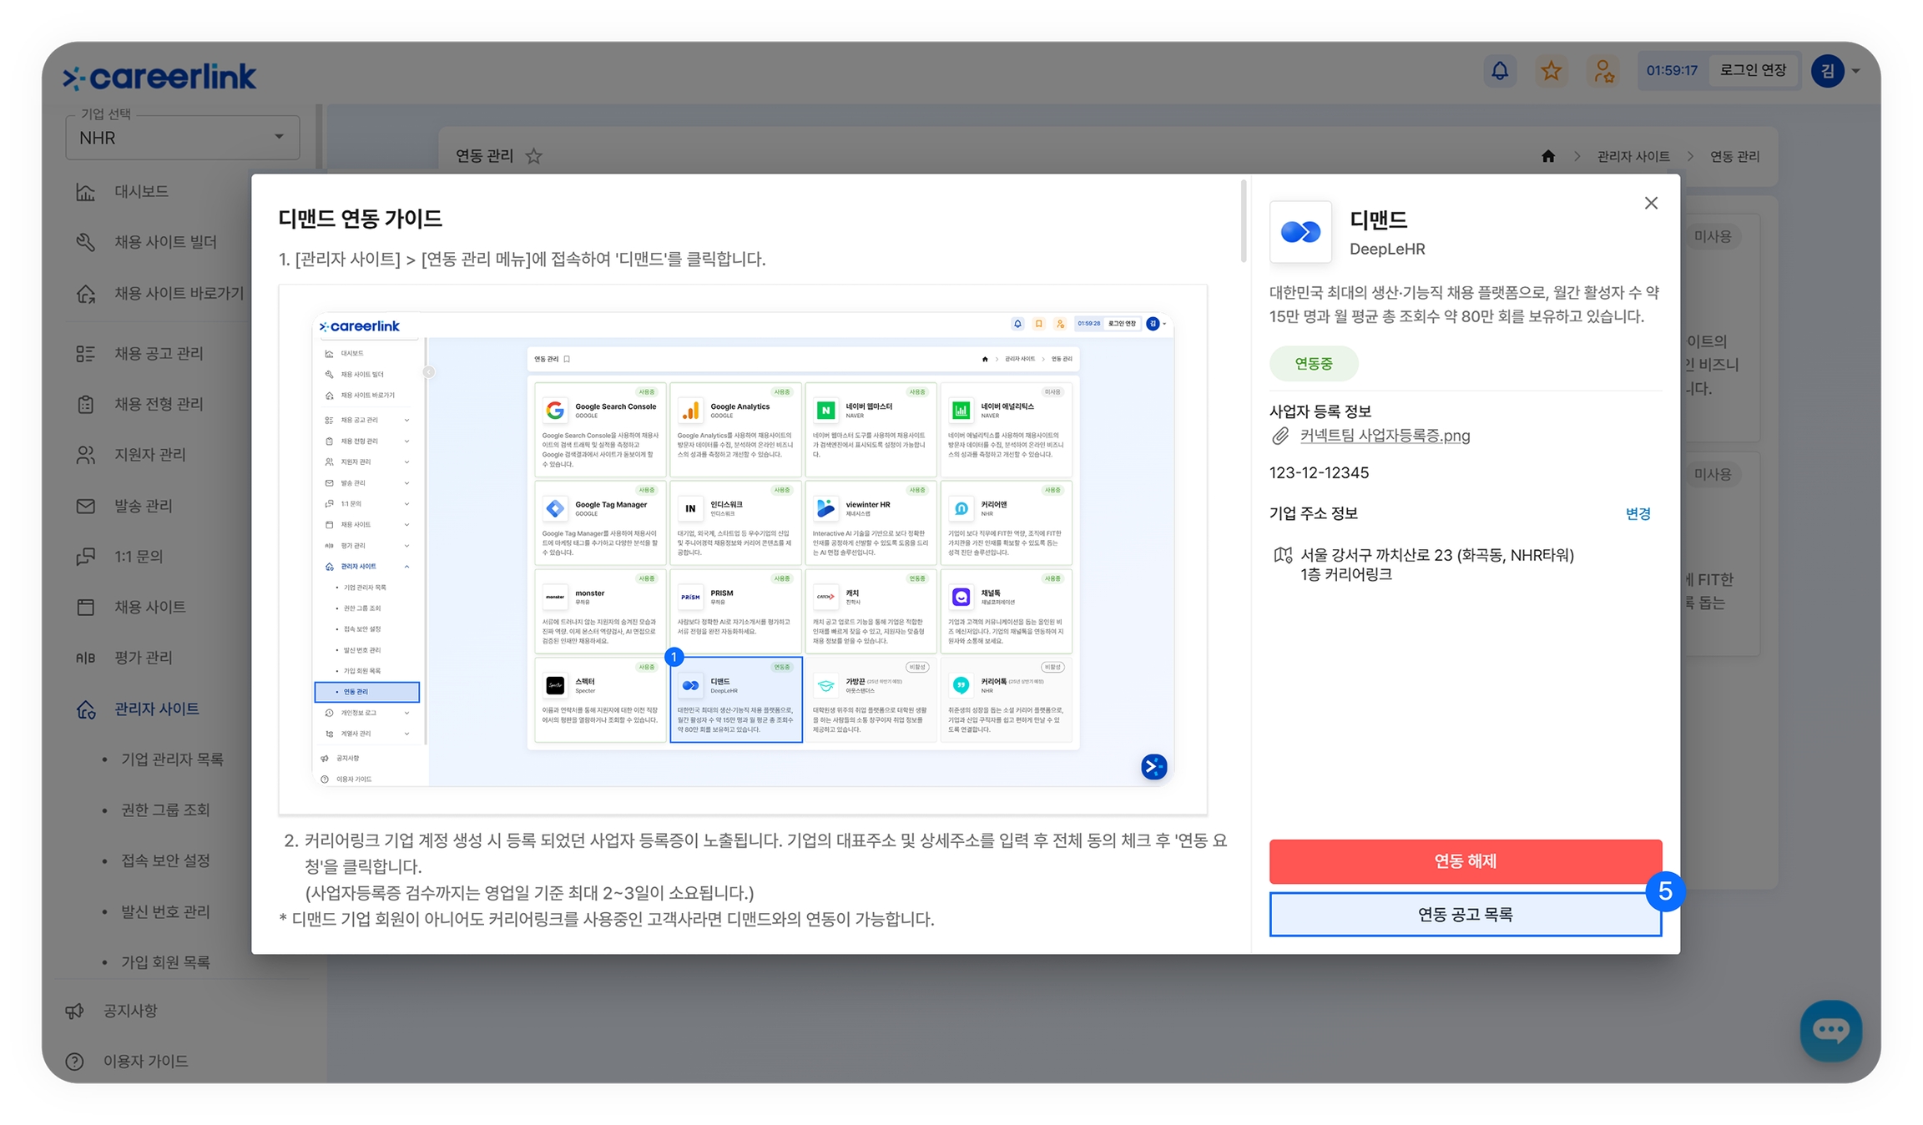Collapse the 관리자 사이트 menu section
The height and width of the screenshot is (1125, 1923).
[x=156, y=709]
